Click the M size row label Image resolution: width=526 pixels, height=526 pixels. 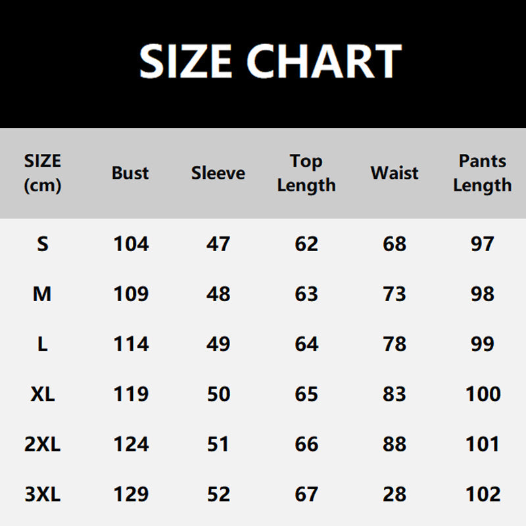coord(43,294)
